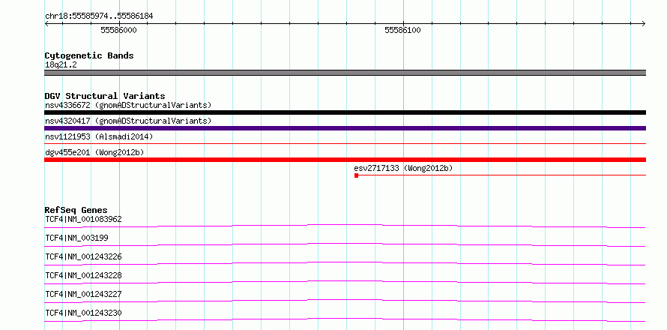Image resolution: width=667 pixels, height=330 pixels.
Task: Select the TCF4|NM_001243230 transcript label
Action: pyautogui.click(x=83, y=313)
